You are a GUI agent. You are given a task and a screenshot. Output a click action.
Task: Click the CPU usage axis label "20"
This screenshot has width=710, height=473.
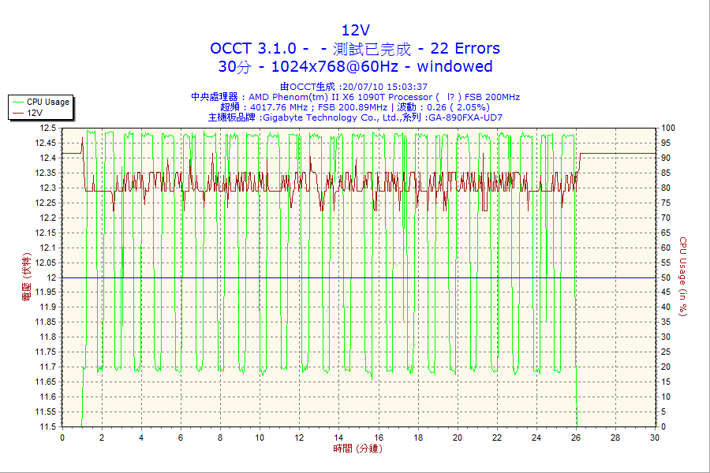666,367
